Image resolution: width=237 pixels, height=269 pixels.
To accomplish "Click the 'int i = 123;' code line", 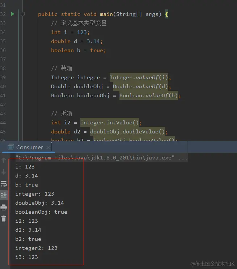I will (70, 32).
